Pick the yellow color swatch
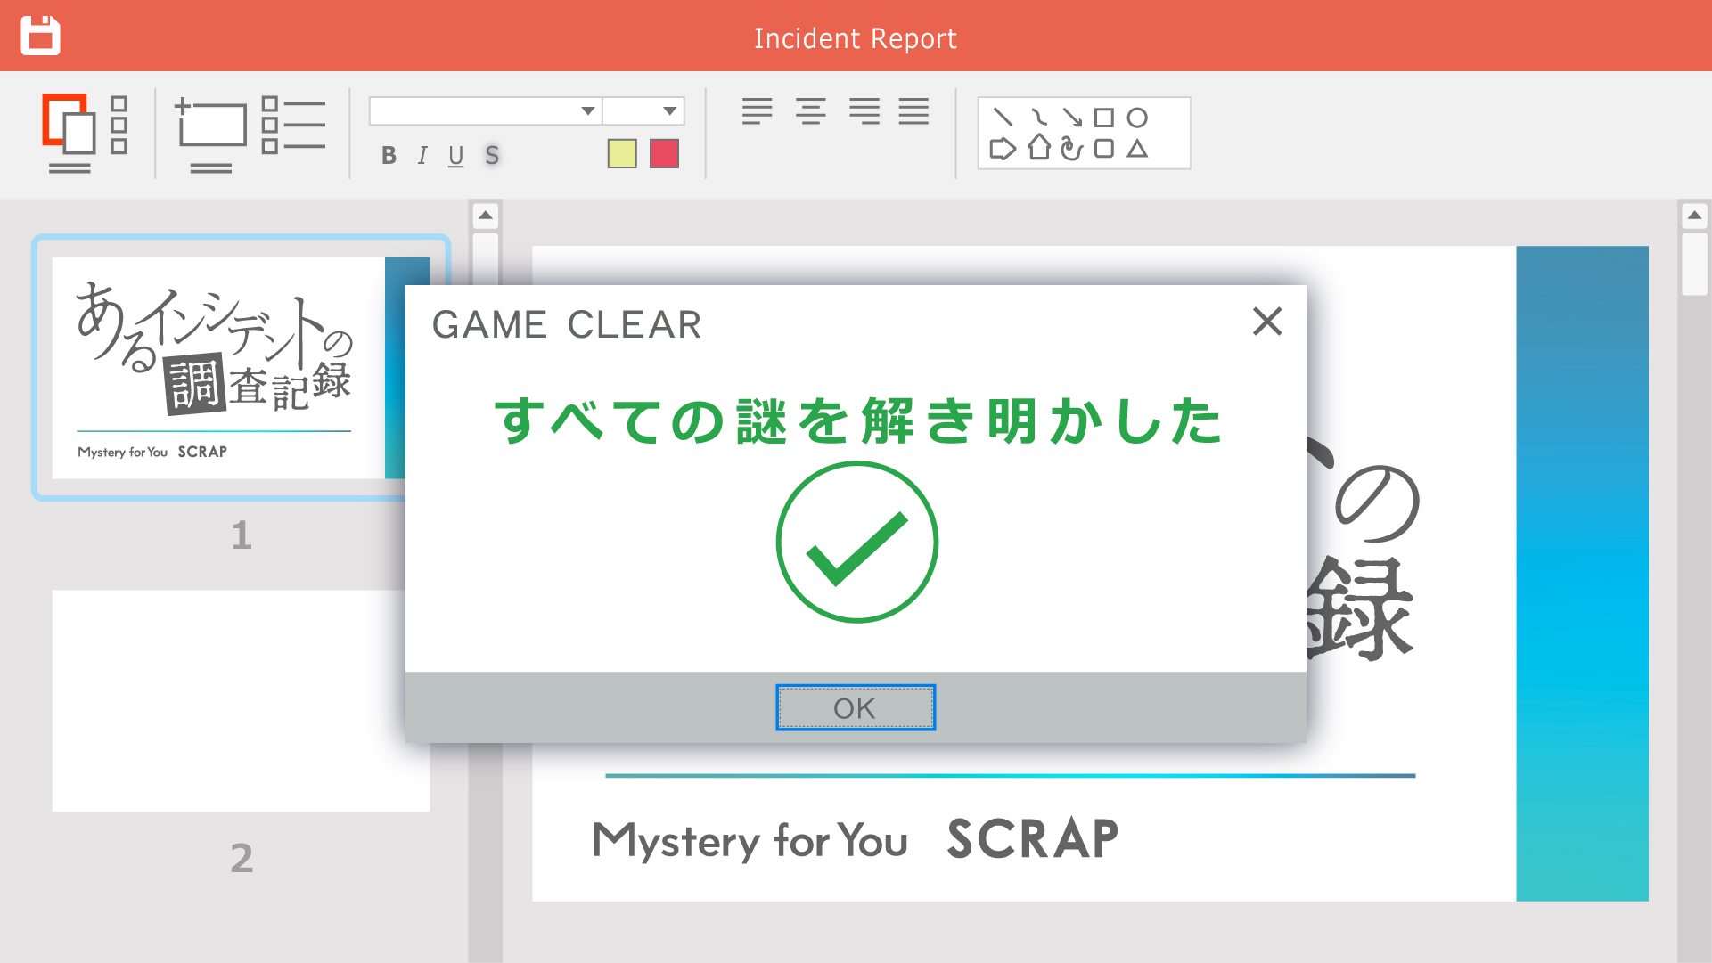 (622, 154)
